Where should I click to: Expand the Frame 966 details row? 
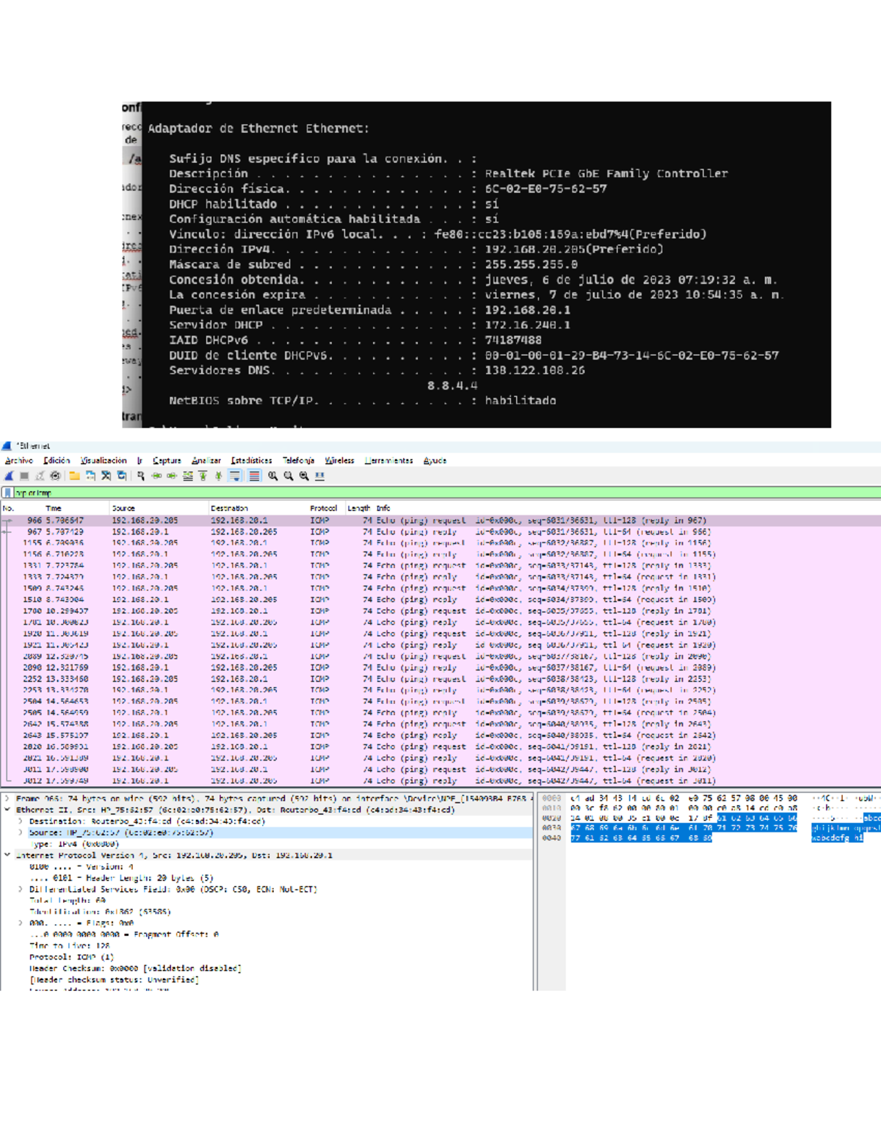click(7, 798)
